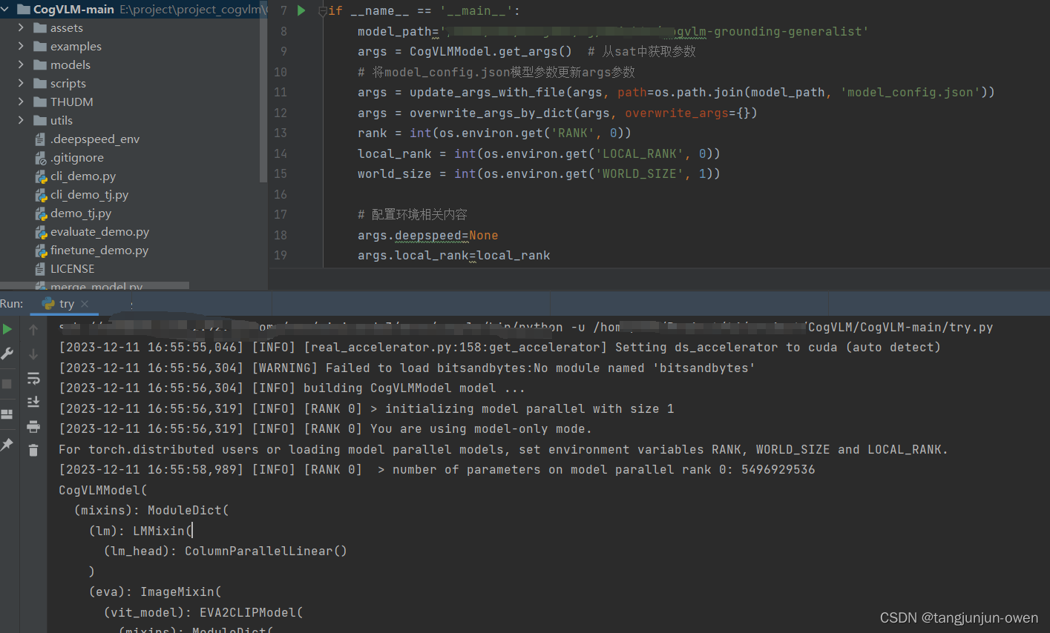Expand the assets folder
1050x633 pixels.
tap(21, 28)
